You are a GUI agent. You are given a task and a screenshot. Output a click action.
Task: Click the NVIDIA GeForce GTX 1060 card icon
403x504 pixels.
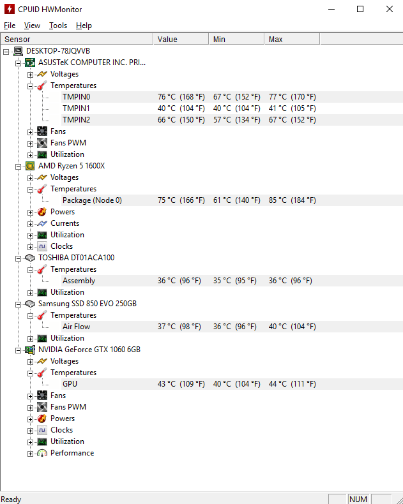point(30,350)
